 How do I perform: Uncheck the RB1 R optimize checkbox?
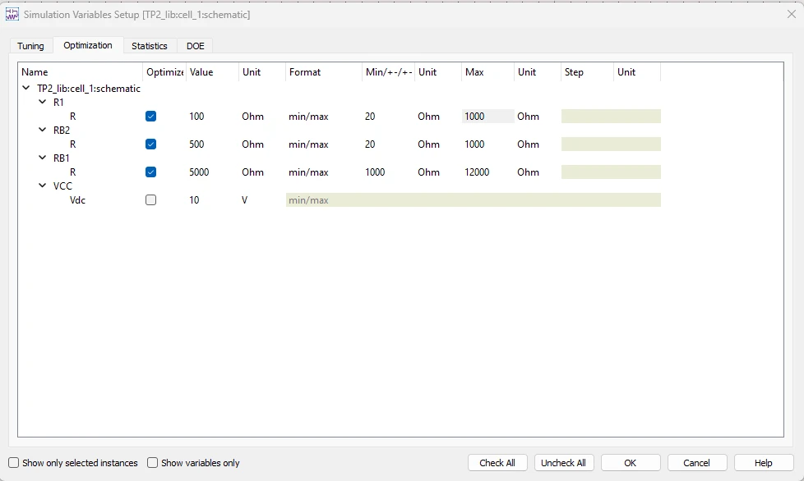(x=150, y=172)
